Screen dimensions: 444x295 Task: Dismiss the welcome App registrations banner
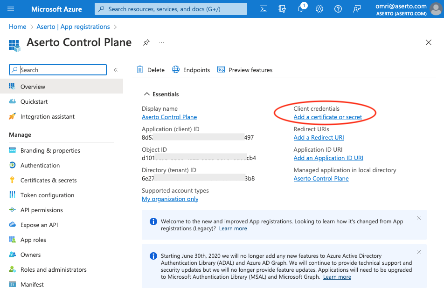418,218
